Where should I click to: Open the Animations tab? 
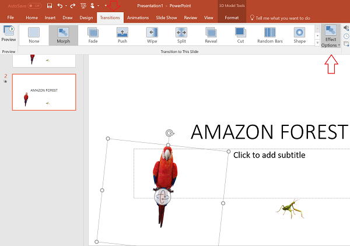pos(138,18)
